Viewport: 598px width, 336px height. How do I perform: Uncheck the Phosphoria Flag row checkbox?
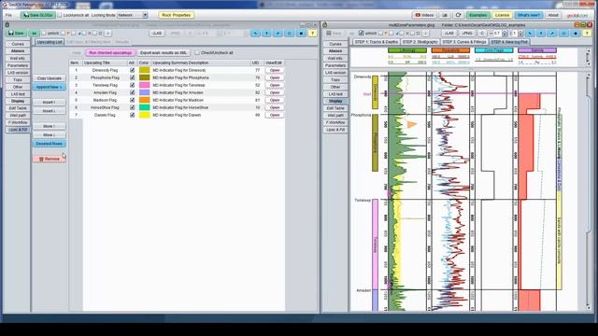point(132,77)
